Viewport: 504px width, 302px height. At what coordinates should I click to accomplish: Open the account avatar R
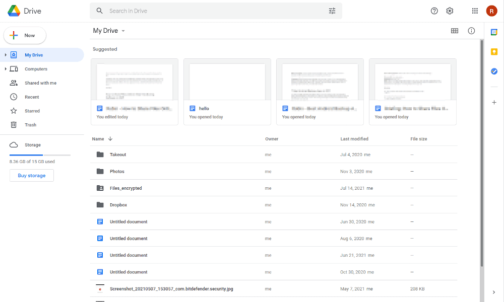(491, 11)
